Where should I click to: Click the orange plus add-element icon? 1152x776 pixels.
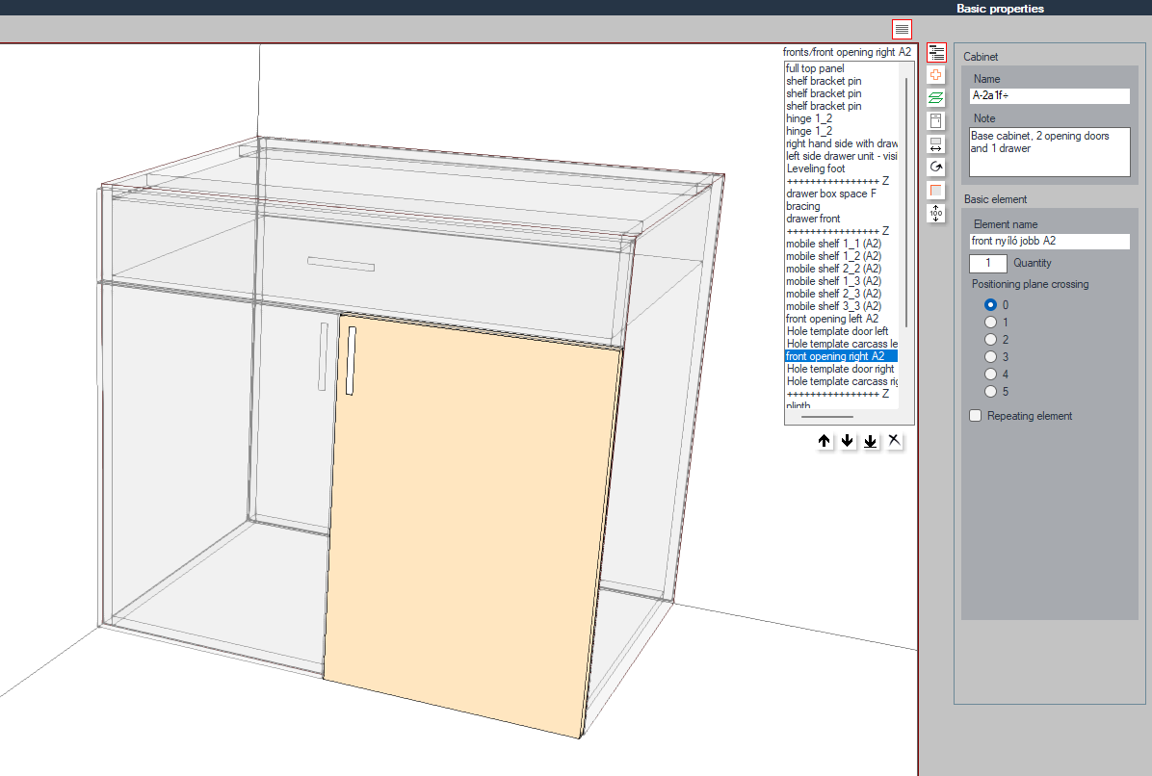pyautogui.click(x=936, y=76)
